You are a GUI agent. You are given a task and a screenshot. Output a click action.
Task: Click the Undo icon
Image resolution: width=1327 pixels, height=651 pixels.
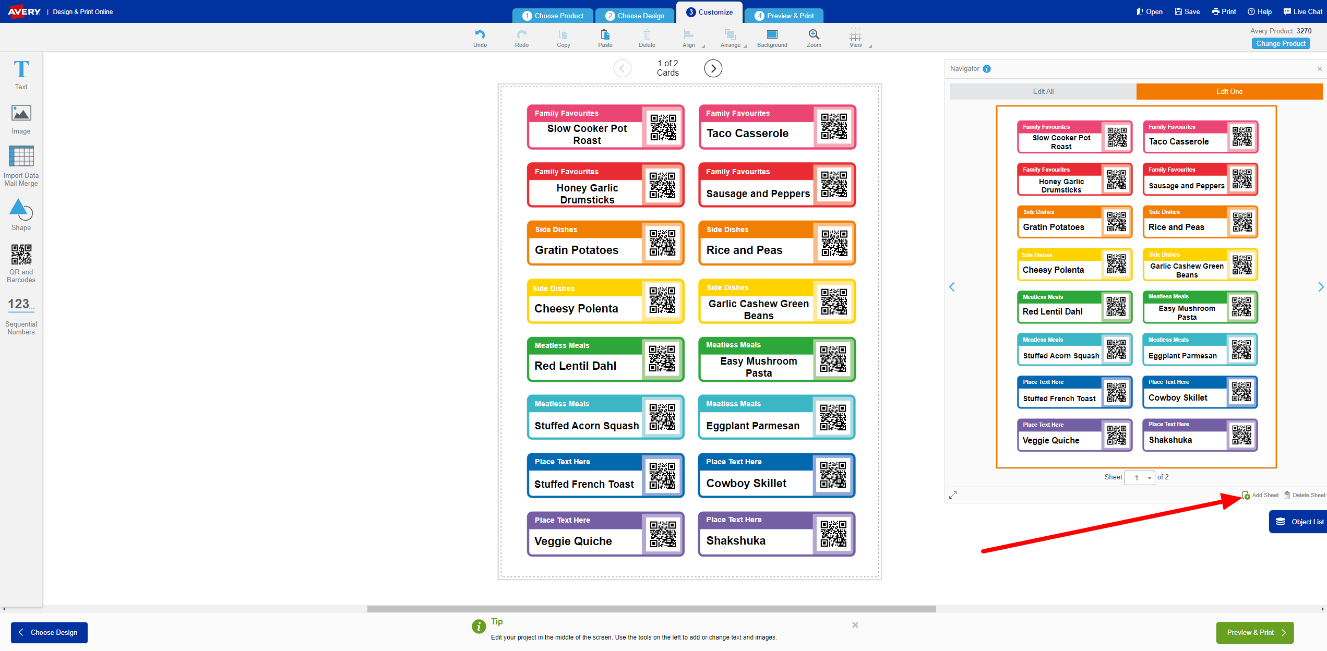click(x=480, y=39)
